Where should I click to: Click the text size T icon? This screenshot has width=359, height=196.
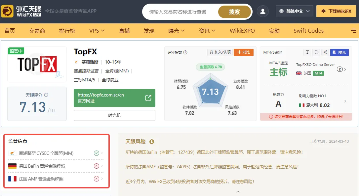pos(307,52)
